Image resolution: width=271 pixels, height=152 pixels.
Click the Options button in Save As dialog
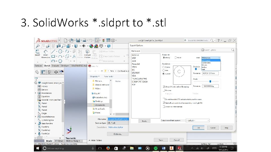coord(118,134)
